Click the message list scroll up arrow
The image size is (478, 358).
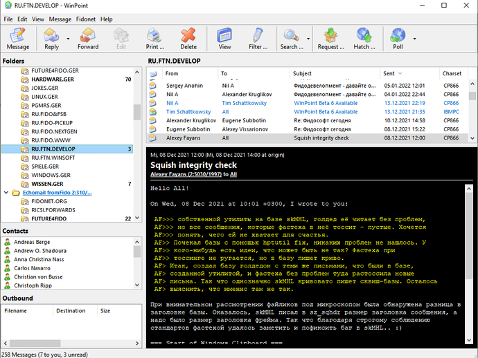pyautogui.click(x=472, y=84)
